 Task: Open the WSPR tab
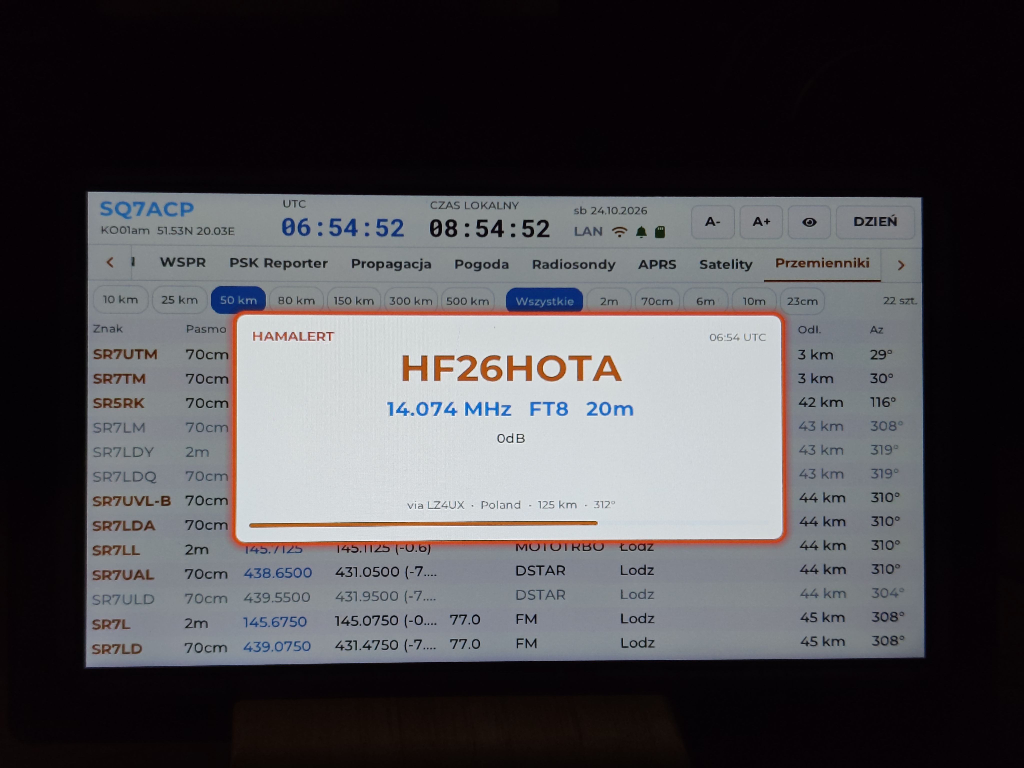tap(183, 262)
